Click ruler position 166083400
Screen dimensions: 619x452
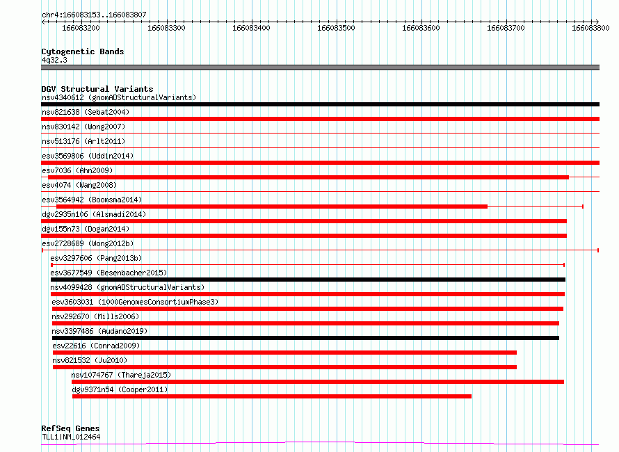(251, 28)
